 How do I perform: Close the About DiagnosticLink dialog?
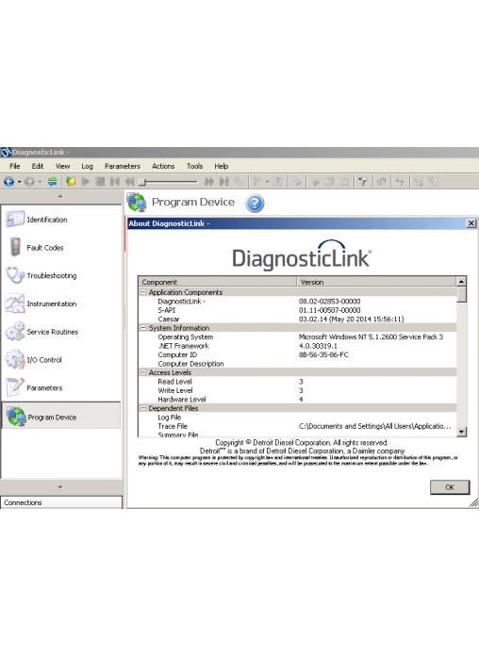click(471, 223)
